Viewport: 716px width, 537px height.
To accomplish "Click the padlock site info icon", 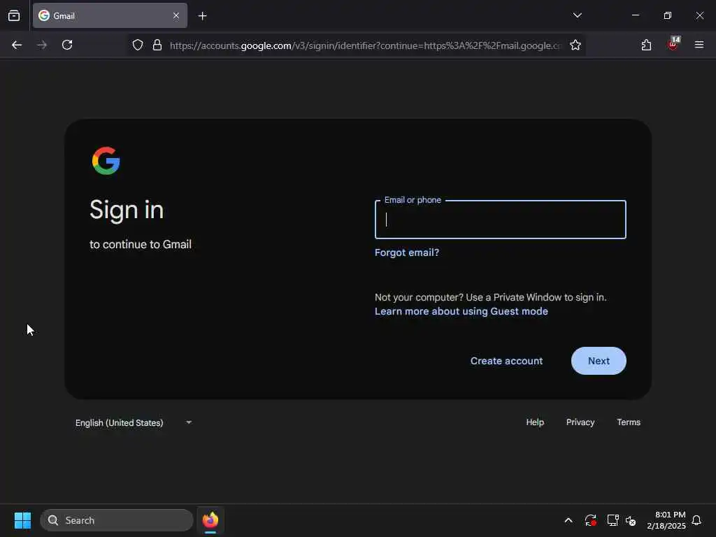I will coord(157,45).
